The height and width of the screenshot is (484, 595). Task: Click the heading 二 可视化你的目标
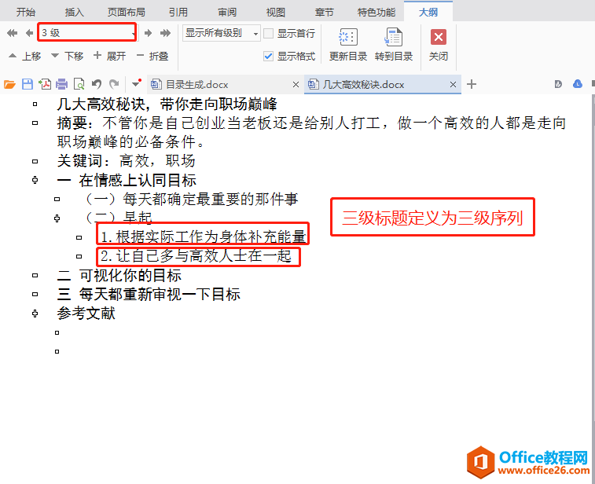click(x=119, y=275)
